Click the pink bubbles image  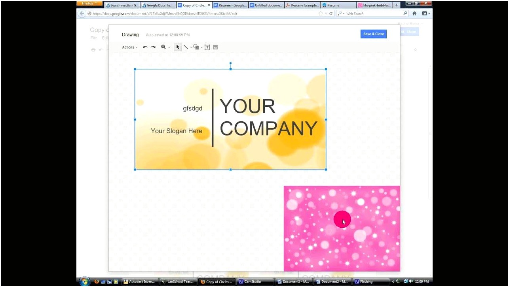point(342,228)
